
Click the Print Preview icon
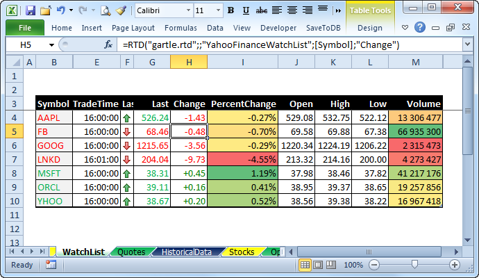click(106, 11)
